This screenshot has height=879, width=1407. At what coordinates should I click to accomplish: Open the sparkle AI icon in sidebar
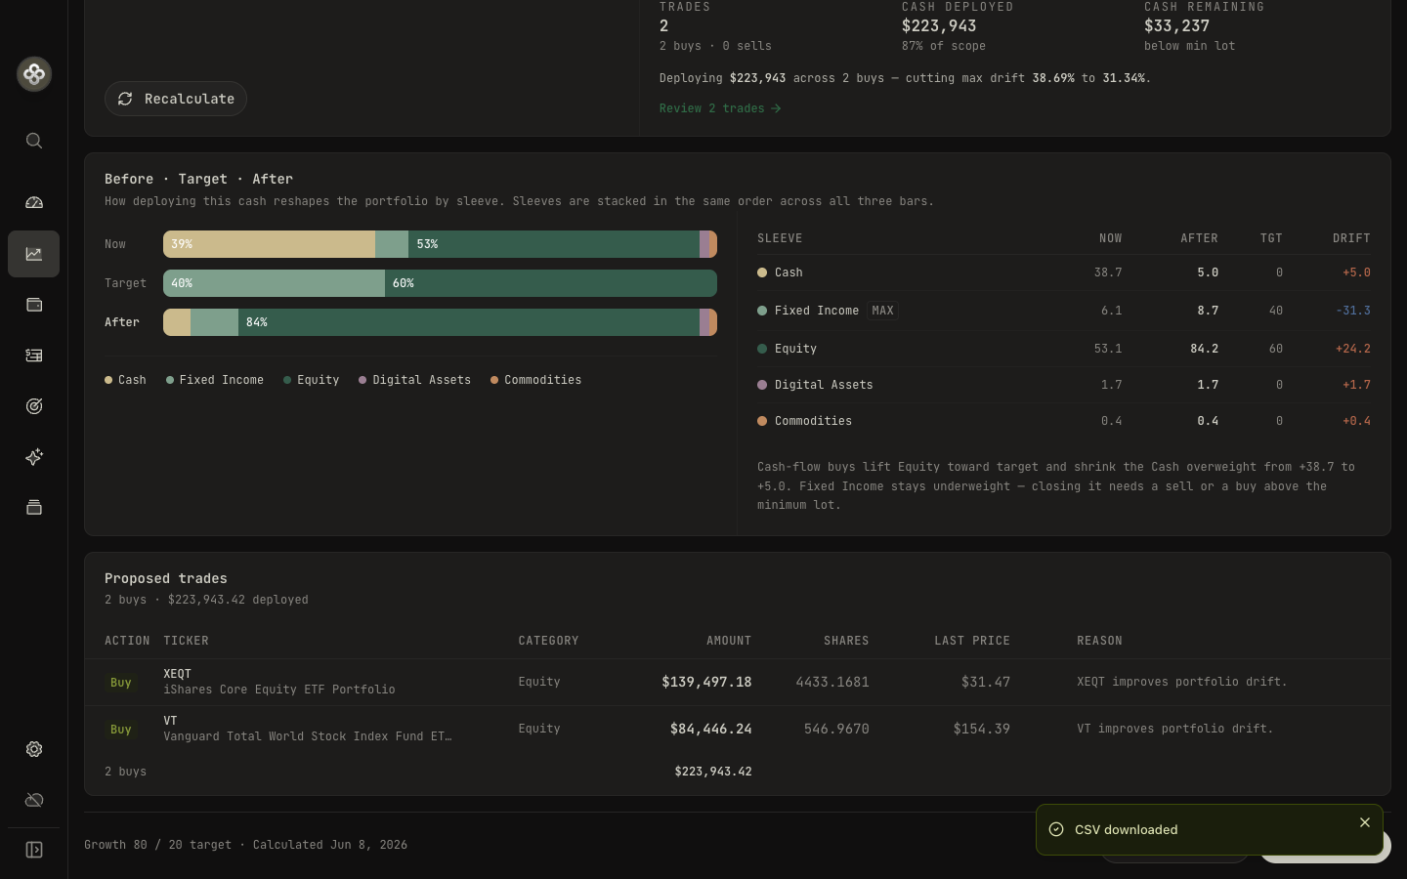pyautogui.click(x=34, y=457)
